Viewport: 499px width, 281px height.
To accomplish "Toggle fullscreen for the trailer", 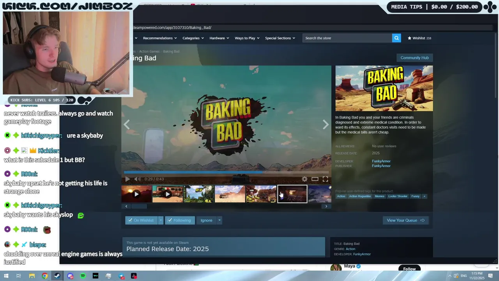I will (x=325, y=179).
